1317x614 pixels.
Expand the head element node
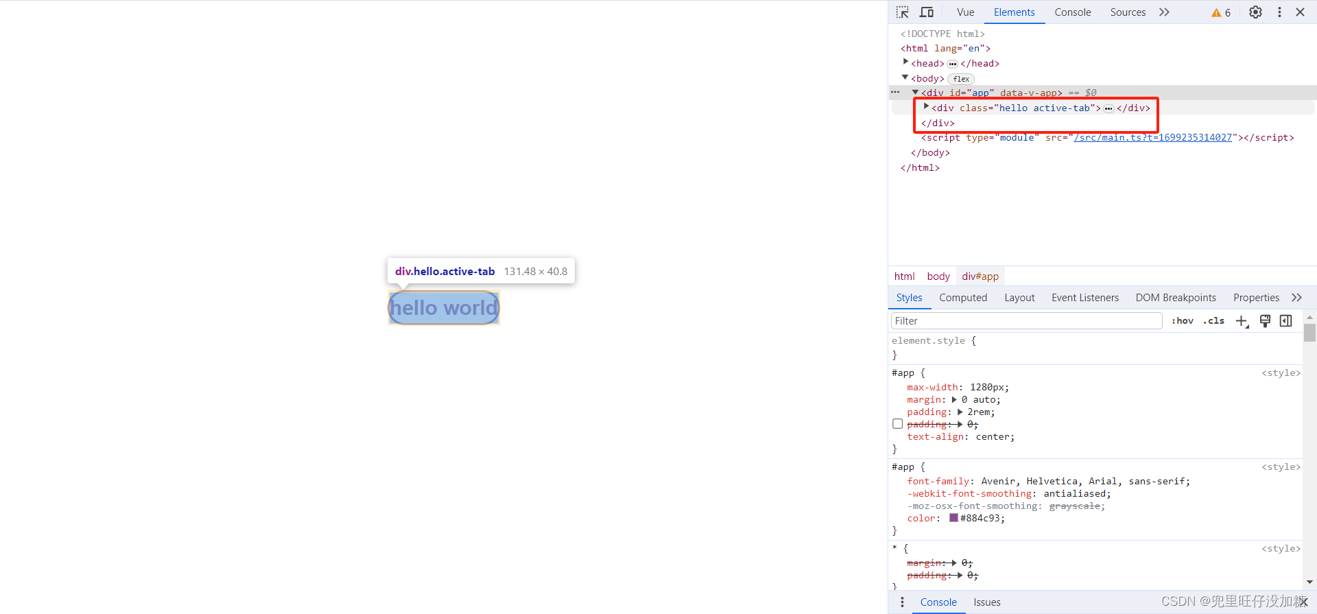[x=905, y=62]
